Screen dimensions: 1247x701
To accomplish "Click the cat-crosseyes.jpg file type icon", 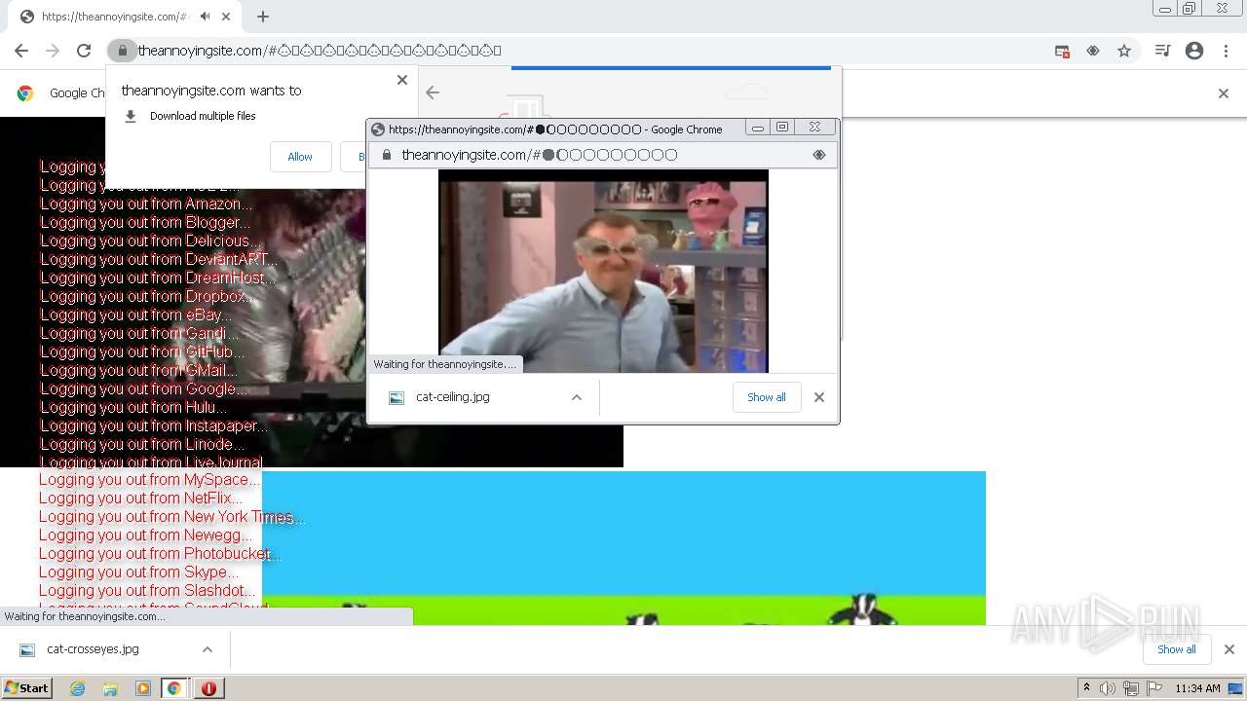I will click(27, 649).
